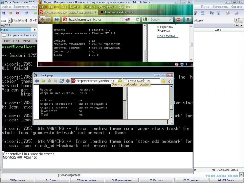
Task: Follow the Все службы link
Action: coord(167,36)
